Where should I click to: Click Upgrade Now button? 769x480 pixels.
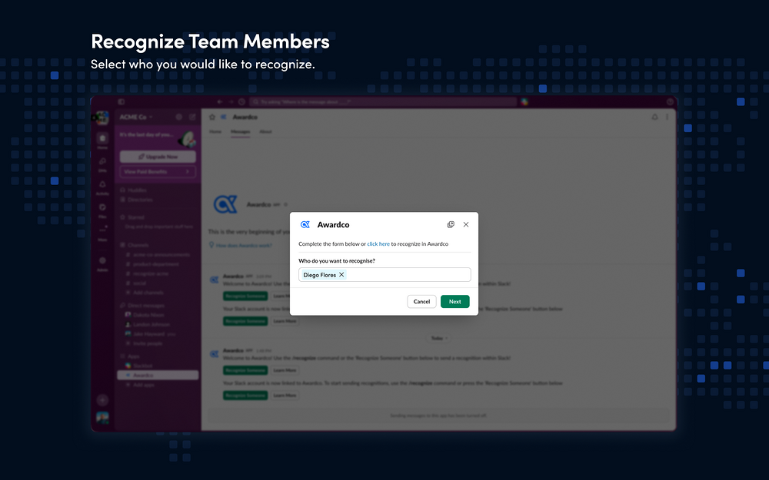(x=158, y=157)
